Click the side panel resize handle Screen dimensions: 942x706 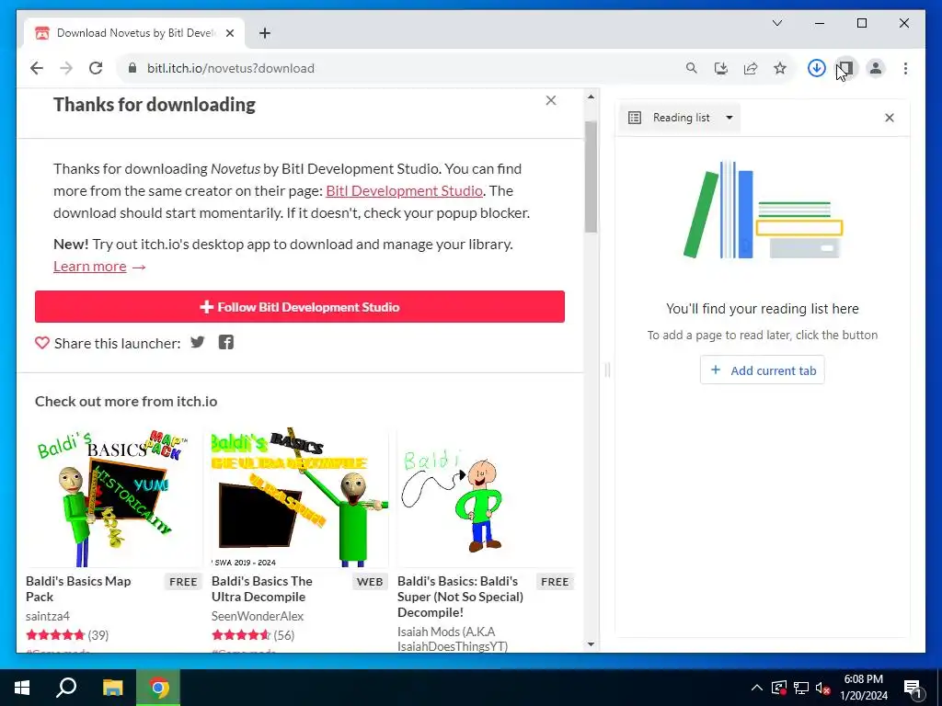(x=607, y=370)
